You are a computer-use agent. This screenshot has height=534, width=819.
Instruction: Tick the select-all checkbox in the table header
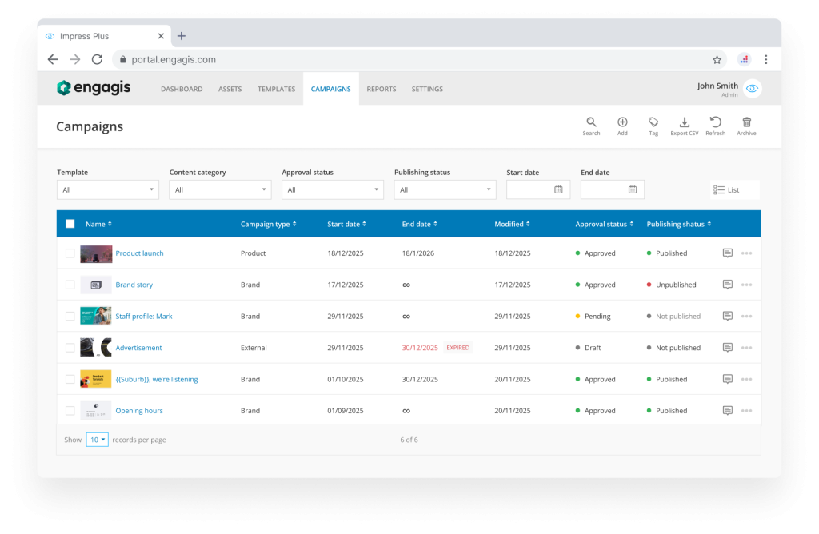(70, 225)
